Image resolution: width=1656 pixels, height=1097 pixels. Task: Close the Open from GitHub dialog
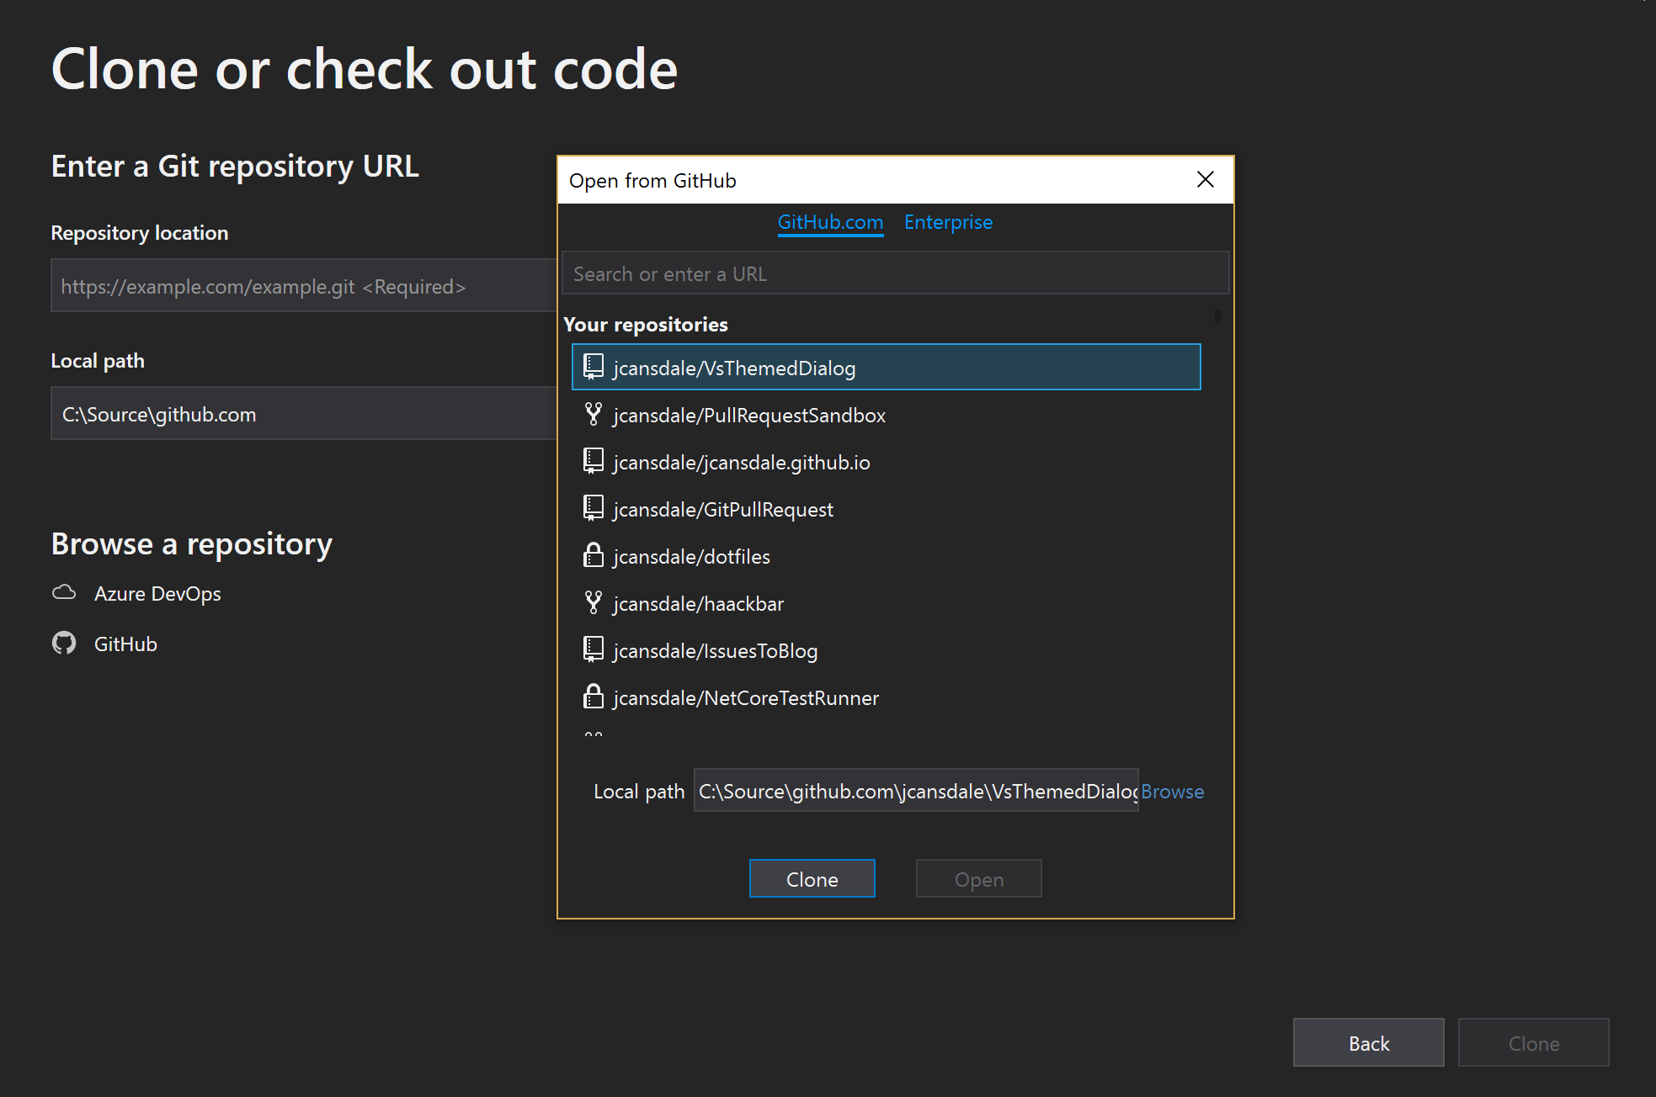[1205, 179]
